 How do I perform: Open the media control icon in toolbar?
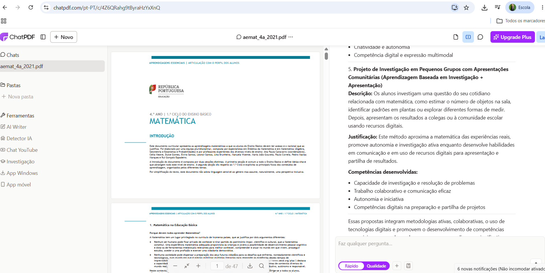pyautogui.click(x=497, y=8)
